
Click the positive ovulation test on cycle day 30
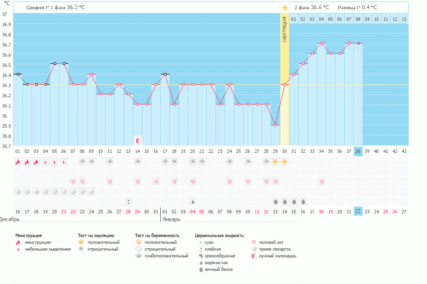click(x=285, y=162)
